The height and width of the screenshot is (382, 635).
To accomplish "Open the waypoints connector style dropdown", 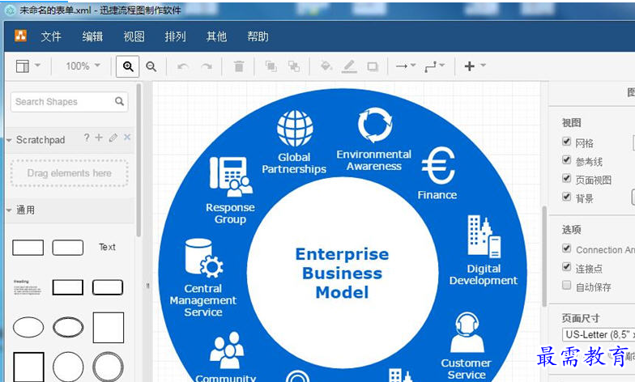I will tap(434, 66).
